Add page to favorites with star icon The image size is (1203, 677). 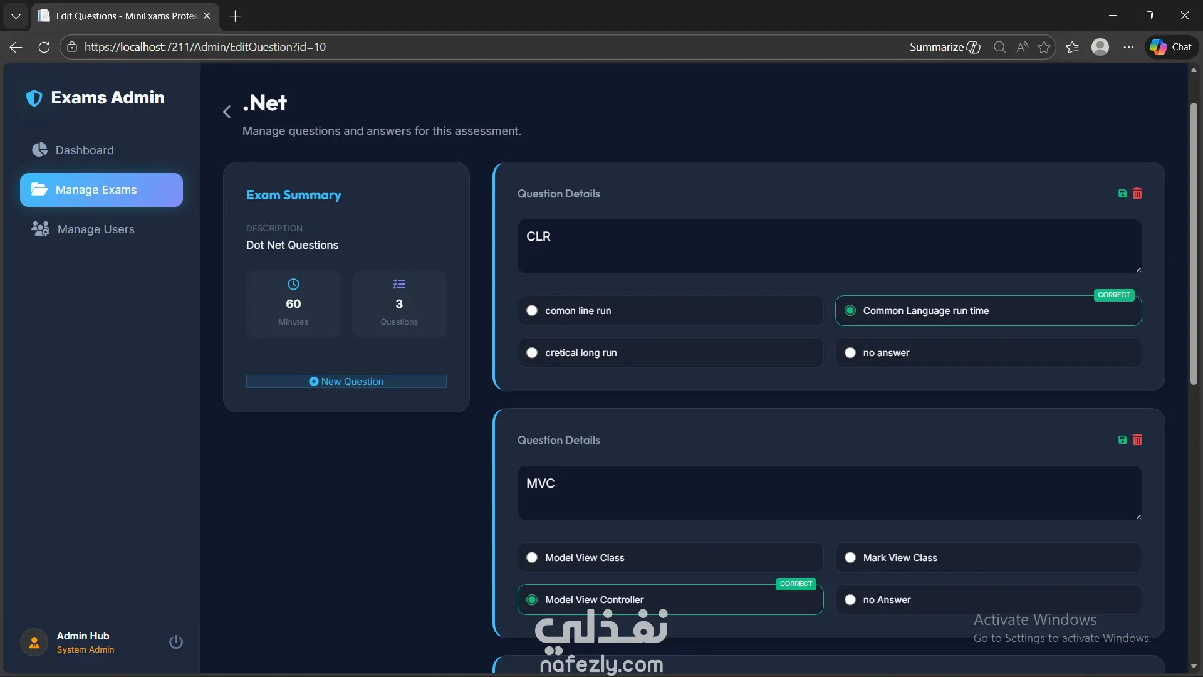click(1044, 47)
